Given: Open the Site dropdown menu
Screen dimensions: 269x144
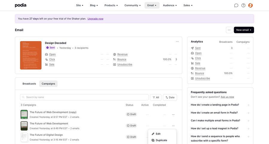Looking at the screenshot, I should pyautogui.click(x=80, y=5).
